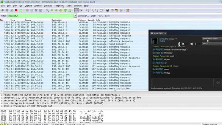Select packet 5832 Data Indication row
Viewport: 222px width, 125px height.
pos(74,88)
